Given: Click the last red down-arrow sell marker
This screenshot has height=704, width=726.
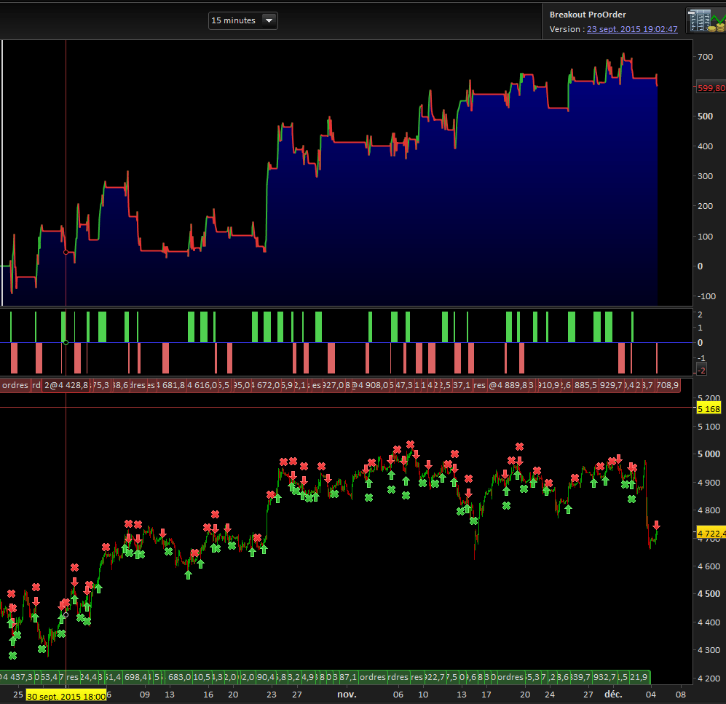Looking at the screenshot, I should [x=656, y=526].
